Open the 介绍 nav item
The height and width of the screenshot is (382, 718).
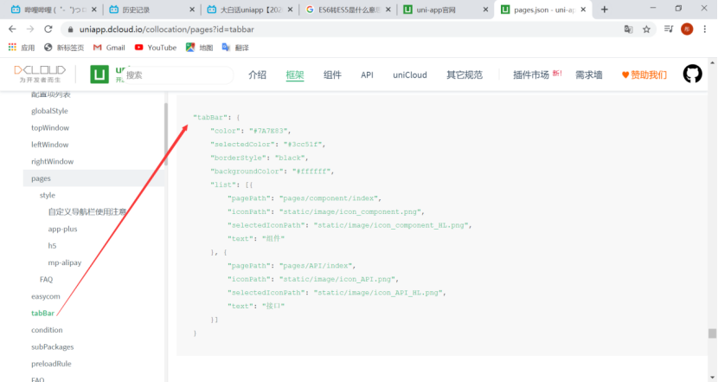(x=257, y=74)
